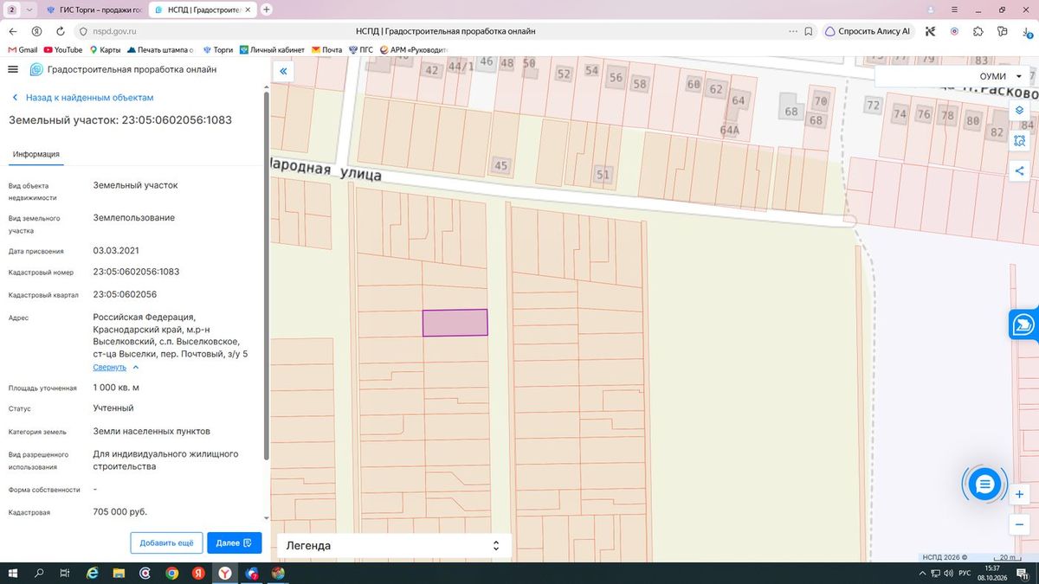Viewport: 1039px width, 584px height.
Task: Zoom in the map with plus
Action: [1019, 495]
